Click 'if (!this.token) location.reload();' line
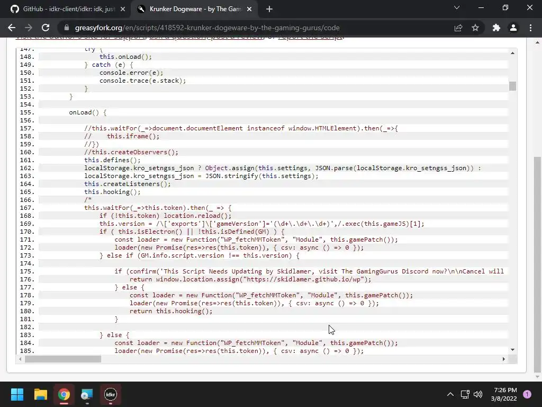Screen dimensions: 542x407 (x=166, y=216)
